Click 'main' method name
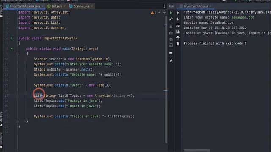 pos(66,49)
